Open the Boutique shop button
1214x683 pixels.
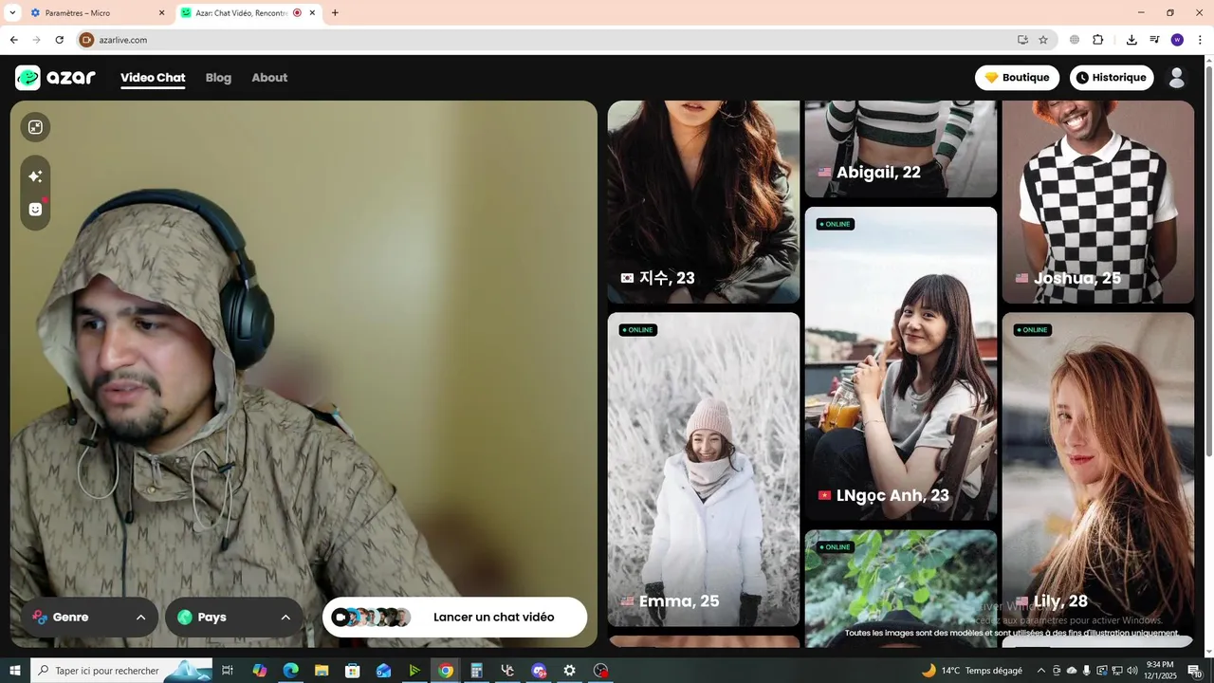1017,78
